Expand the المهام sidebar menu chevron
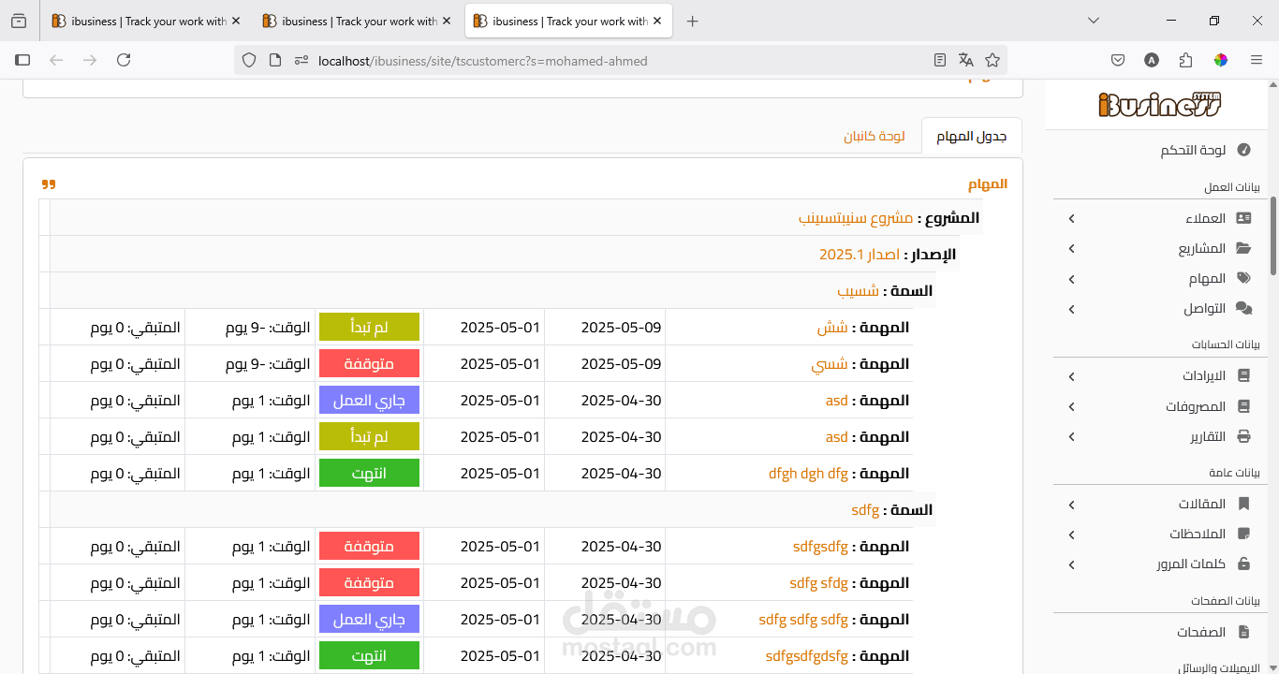Screen dimensions: 1279x674 [x=1072, y=279]
